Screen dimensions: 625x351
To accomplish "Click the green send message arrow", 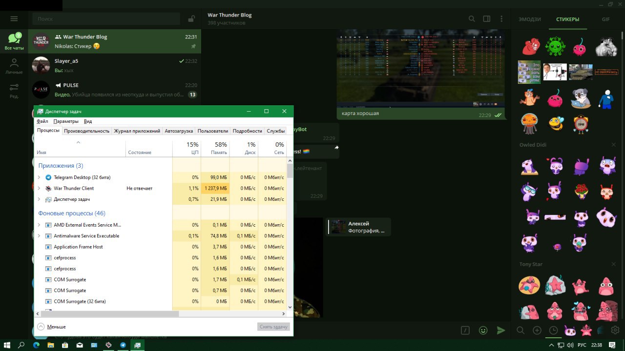I will (x=500, y=330).
